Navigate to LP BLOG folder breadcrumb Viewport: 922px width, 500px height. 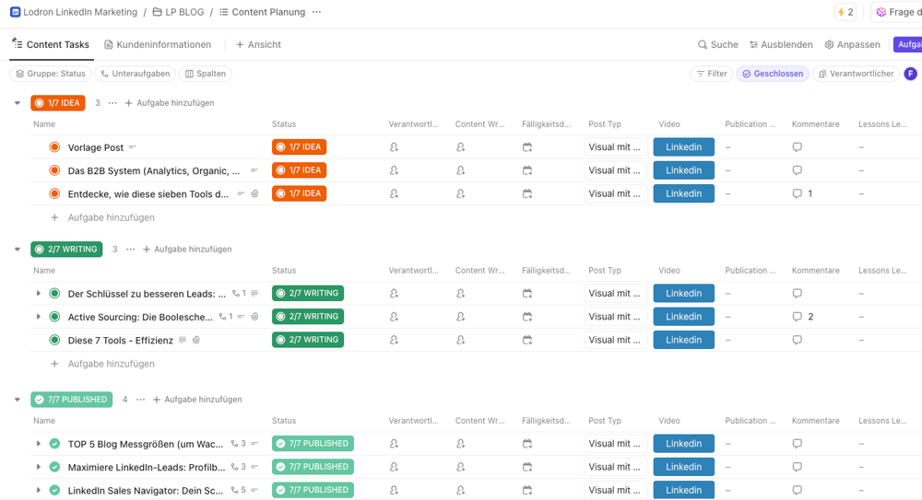(x=178, y=12)
